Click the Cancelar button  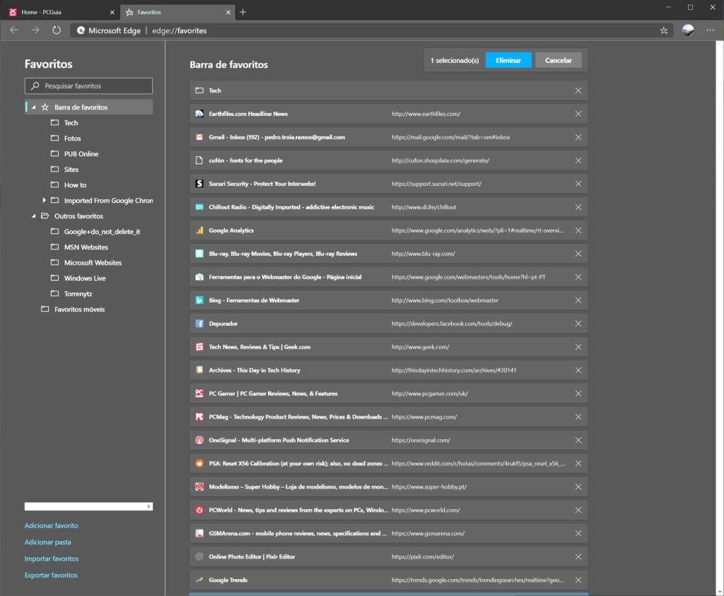(559, 61)
